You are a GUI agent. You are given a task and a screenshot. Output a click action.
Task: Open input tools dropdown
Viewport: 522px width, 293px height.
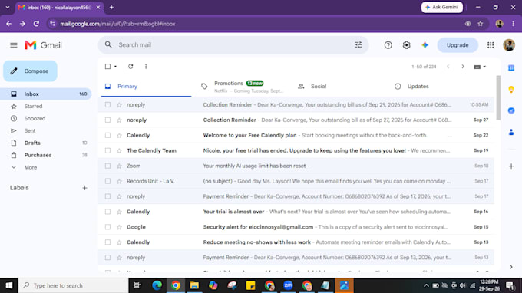[480, 67]
